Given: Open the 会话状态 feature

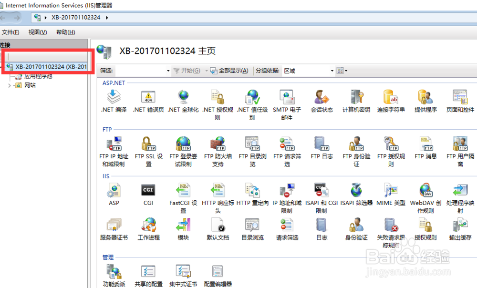Looking at the screenshot, I should point(322,102).
